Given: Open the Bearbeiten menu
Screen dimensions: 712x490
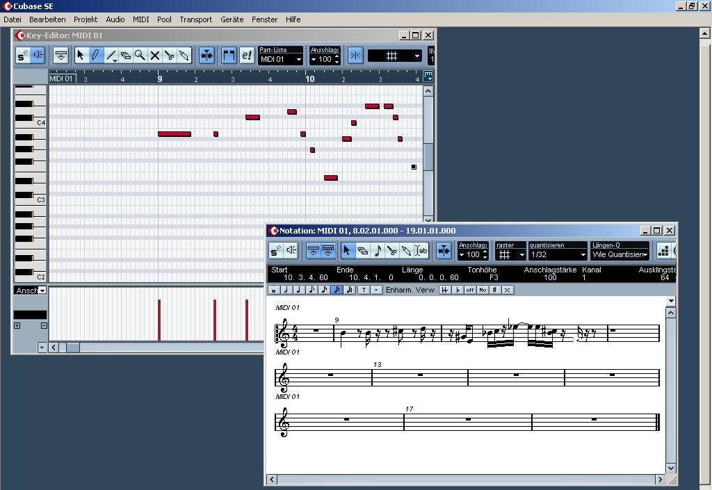Looking at the screenshot, I should click(47, 19).
